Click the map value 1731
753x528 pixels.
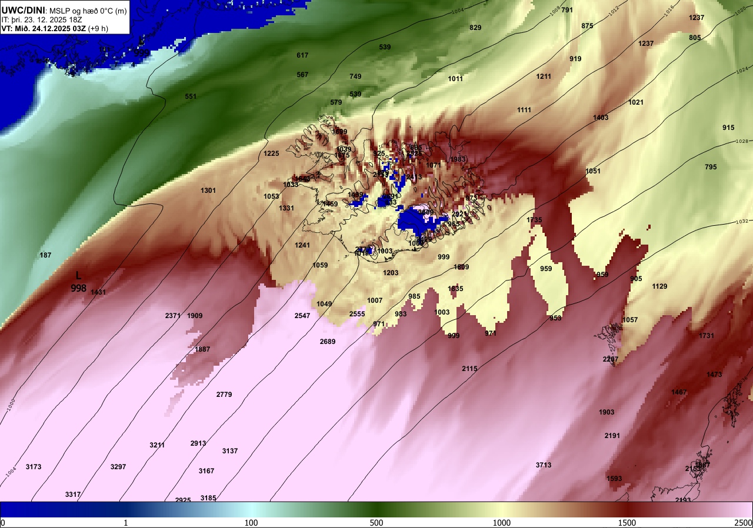click(x=707, y=336)
